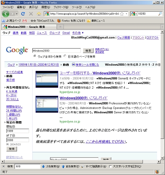
Task: Select ウェブ全体から検索 radio button
Action: (35, 56)
